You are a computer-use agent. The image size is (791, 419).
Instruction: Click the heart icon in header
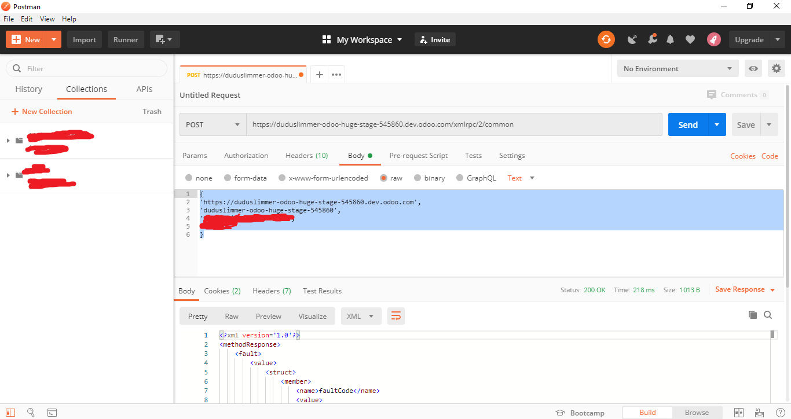coord(690,39)
